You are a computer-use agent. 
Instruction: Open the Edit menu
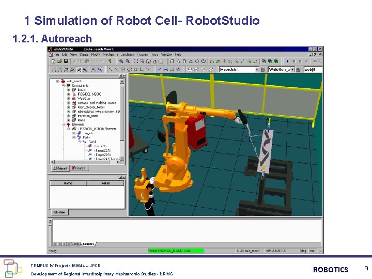click(x=65, y=54)
